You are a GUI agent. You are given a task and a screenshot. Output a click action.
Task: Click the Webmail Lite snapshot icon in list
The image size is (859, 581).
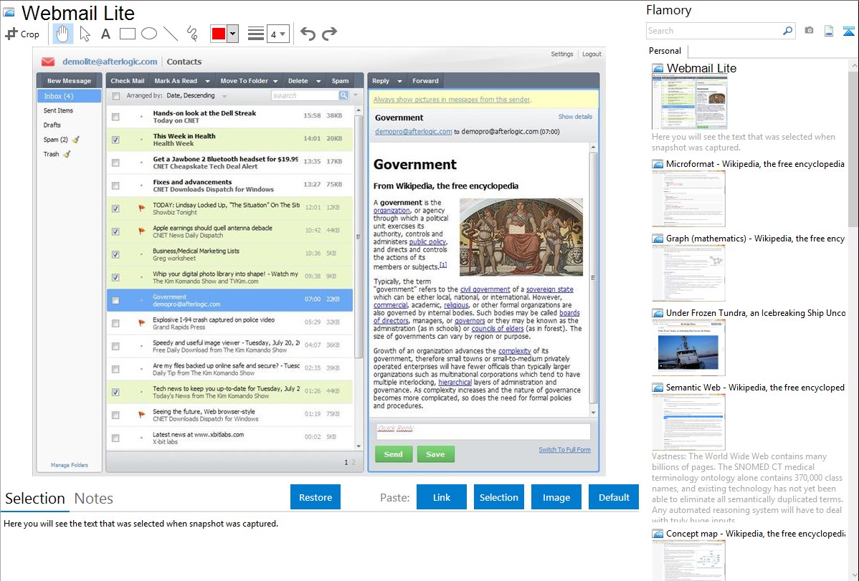(658, 69)
